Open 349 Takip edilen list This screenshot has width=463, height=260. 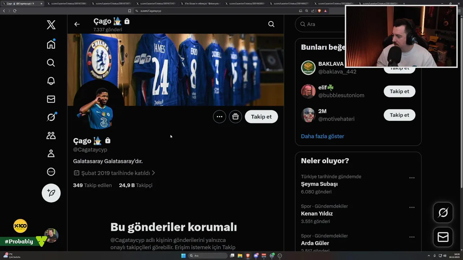coord(92,185)
